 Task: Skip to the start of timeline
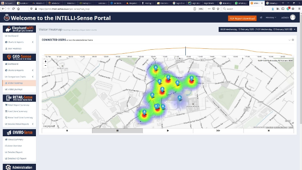(x=67, y=130)
